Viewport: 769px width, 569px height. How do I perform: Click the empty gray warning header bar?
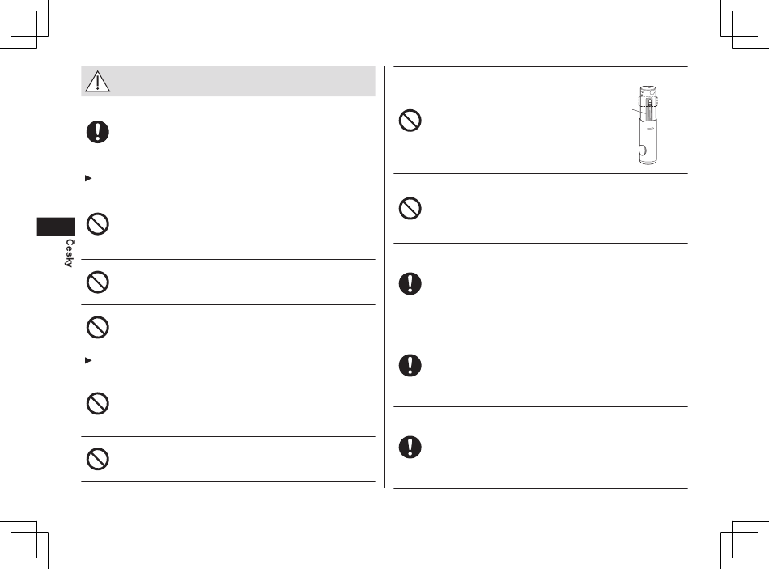(x=228, y=82)
